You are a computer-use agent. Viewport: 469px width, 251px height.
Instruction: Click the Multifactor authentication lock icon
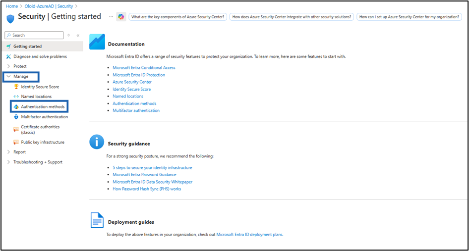pyautogui.click(x=16, y=117)
